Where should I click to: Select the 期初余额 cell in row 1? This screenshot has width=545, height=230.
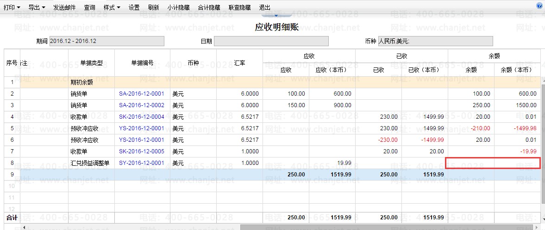(91, 82)
